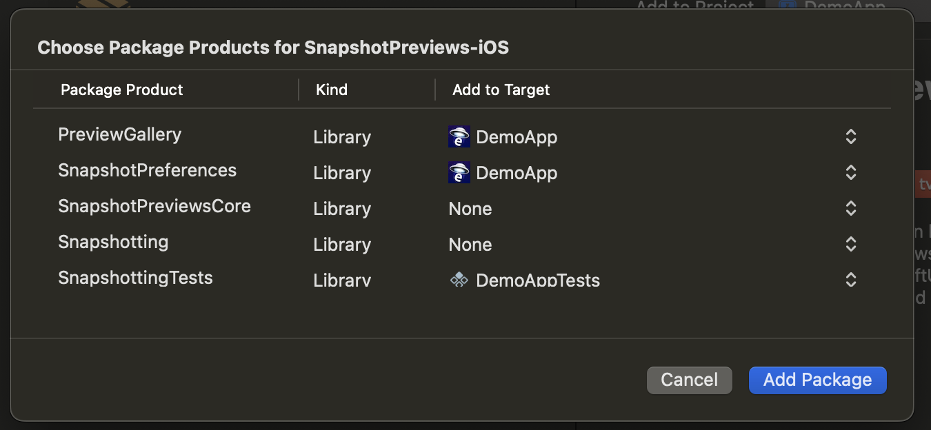Click DemoApp icon in PreviewGallery row

click(459, 136)
